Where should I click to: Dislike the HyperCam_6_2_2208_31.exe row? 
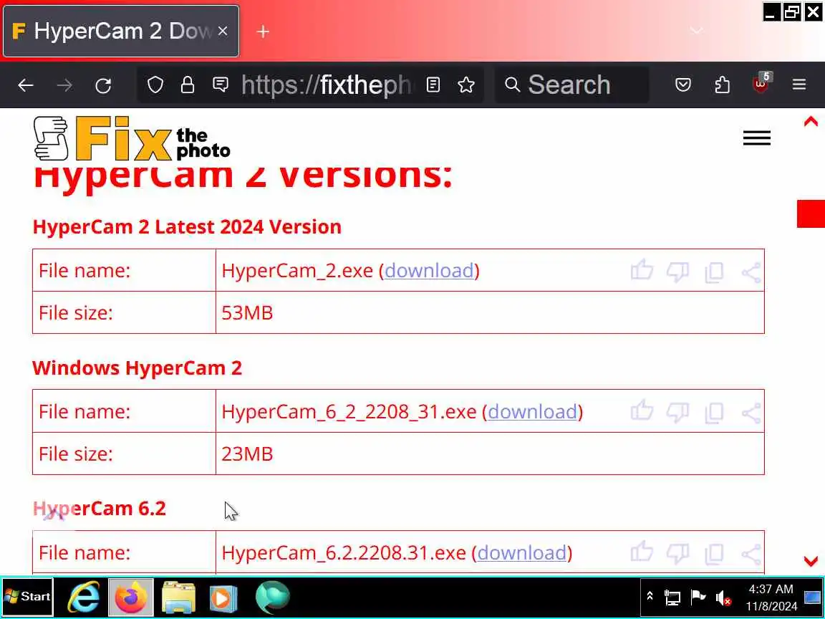pos(677,413)
